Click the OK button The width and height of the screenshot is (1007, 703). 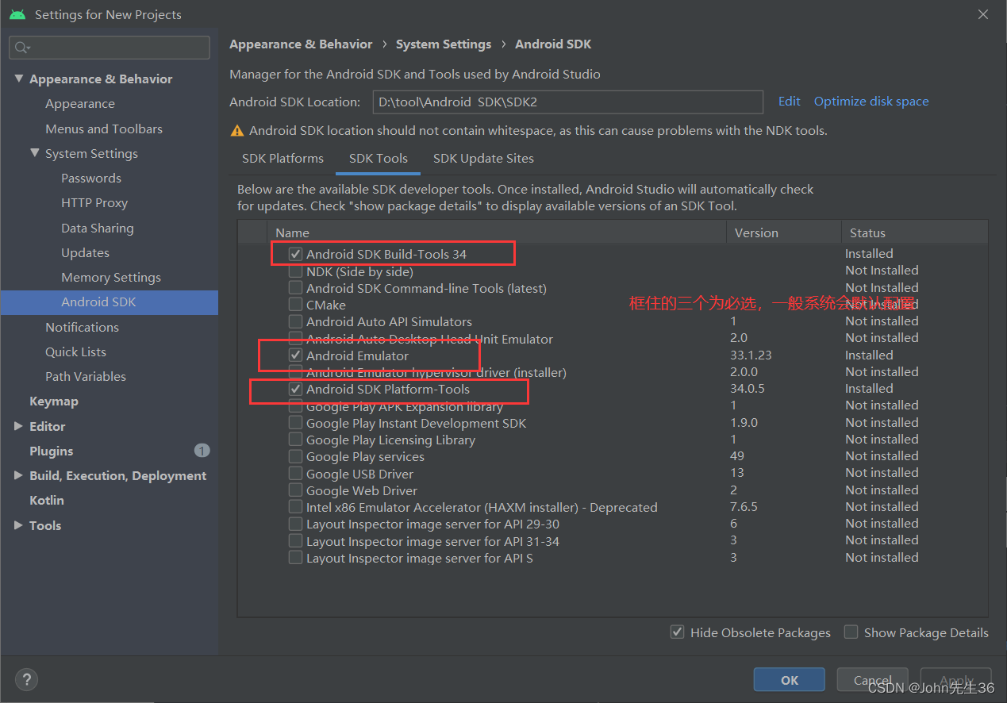[790, 680]
